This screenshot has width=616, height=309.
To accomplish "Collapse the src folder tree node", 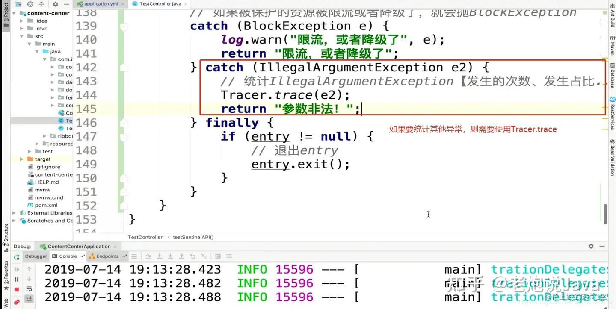I will (22, 36).
